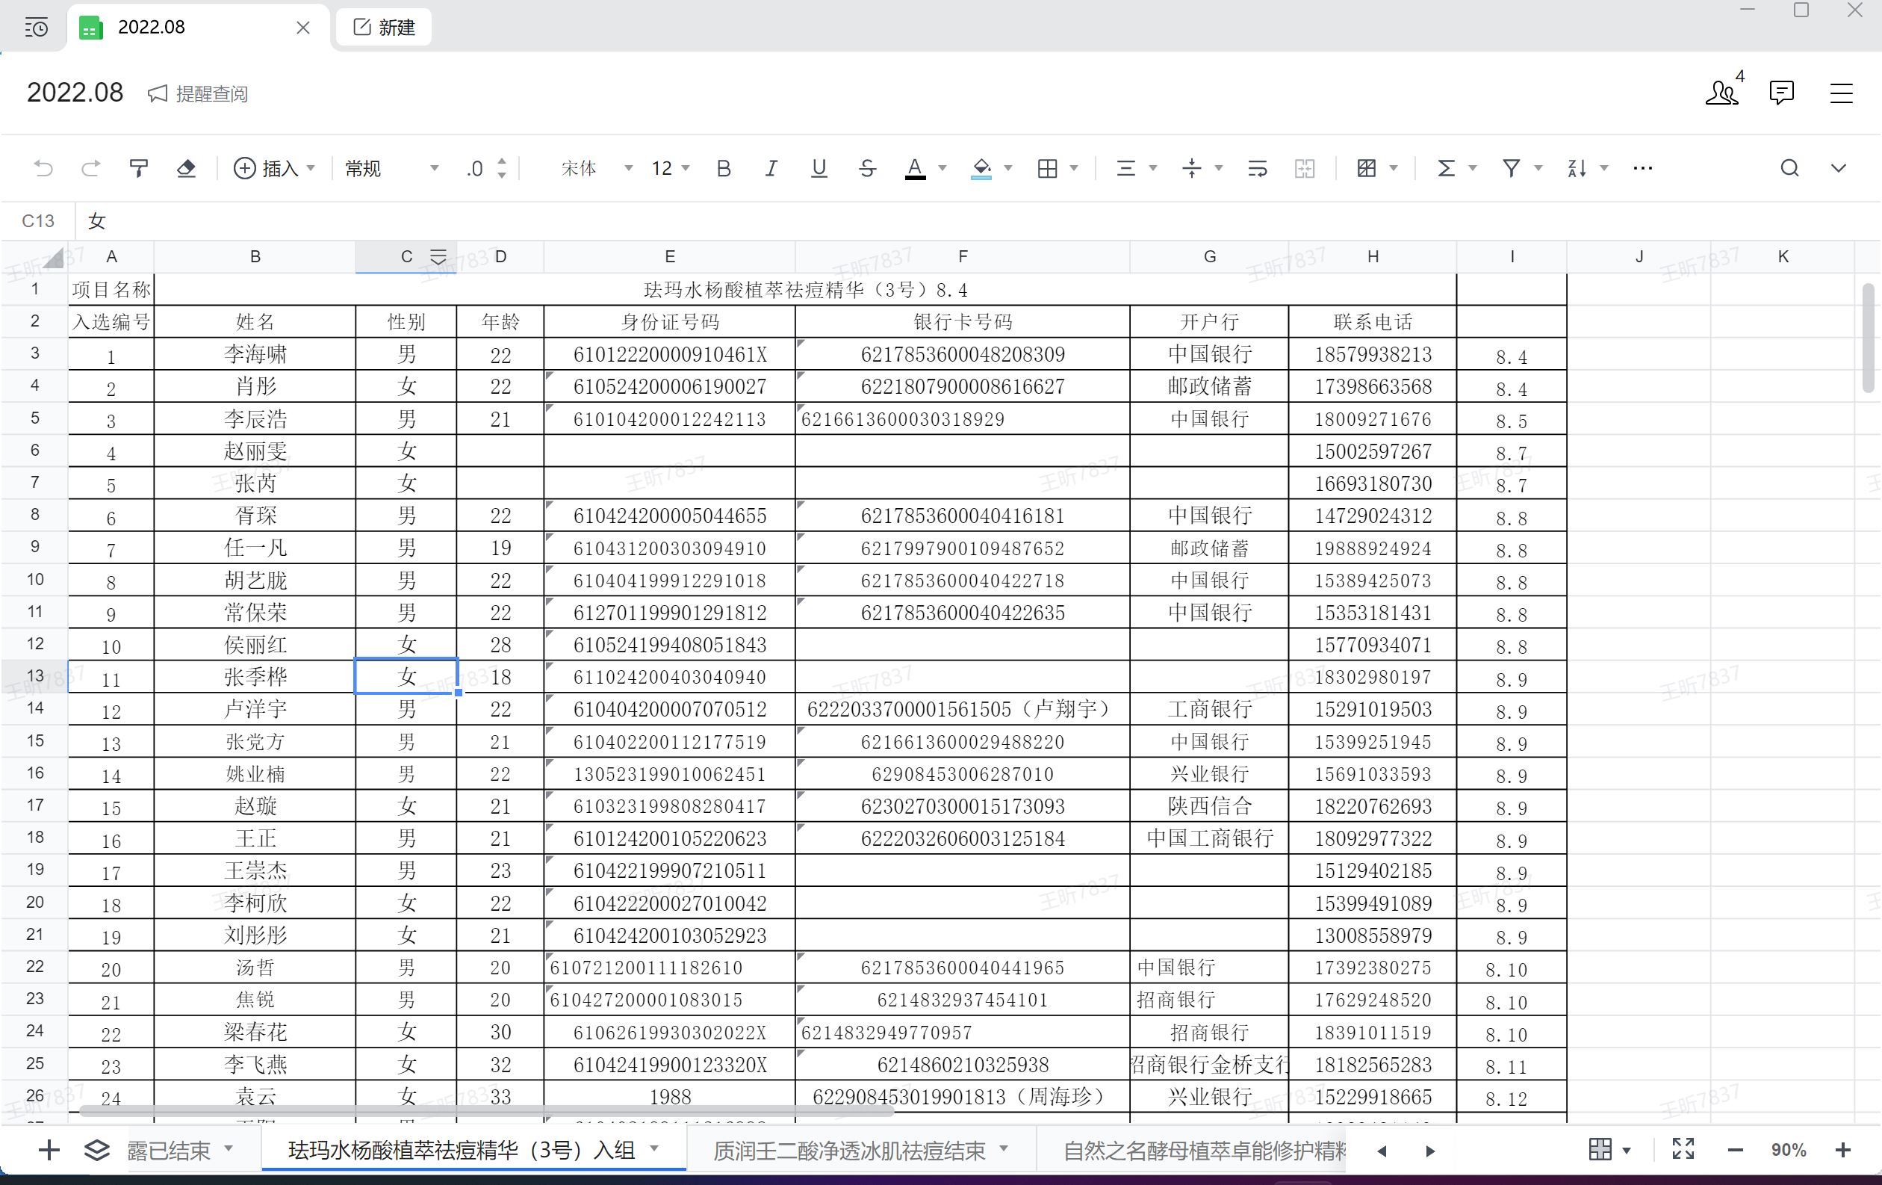Click the 插入 insert button
This screenshot has width=1882, height=1185.
[x=273, y=168]
